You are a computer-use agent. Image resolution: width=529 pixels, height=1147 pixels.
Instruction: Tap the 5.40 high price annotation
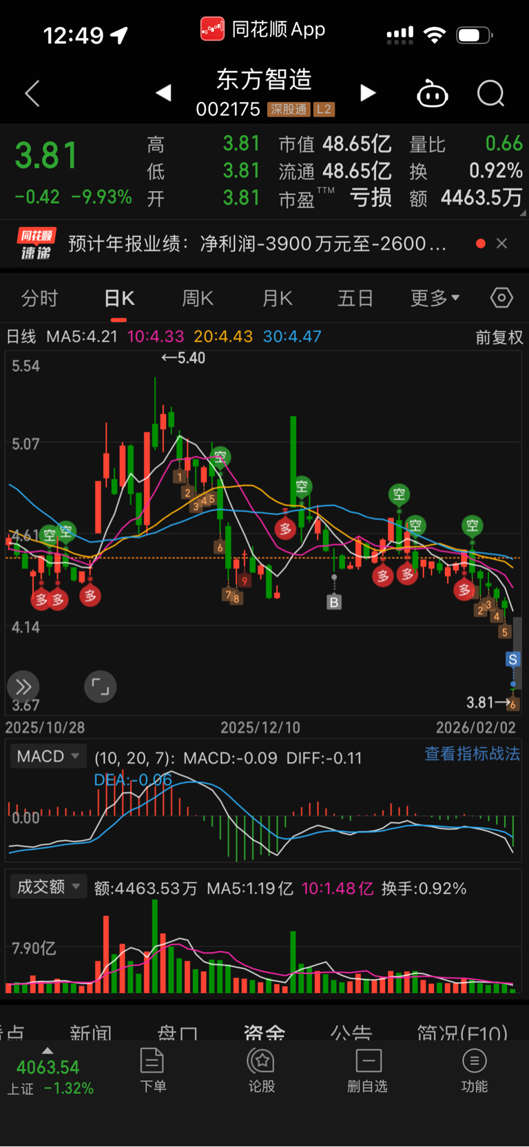click(x=183, y=358)
